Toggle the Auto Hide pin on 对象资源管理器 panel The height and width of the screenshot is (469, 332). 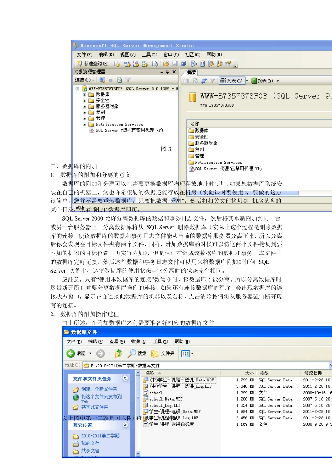tap(168, 72)
